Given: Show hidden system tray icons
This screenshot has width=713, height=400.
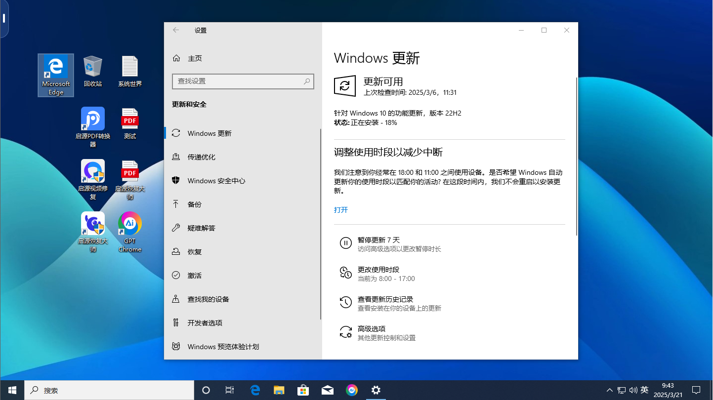Looking at the screenshot, I should pos(610,390).
